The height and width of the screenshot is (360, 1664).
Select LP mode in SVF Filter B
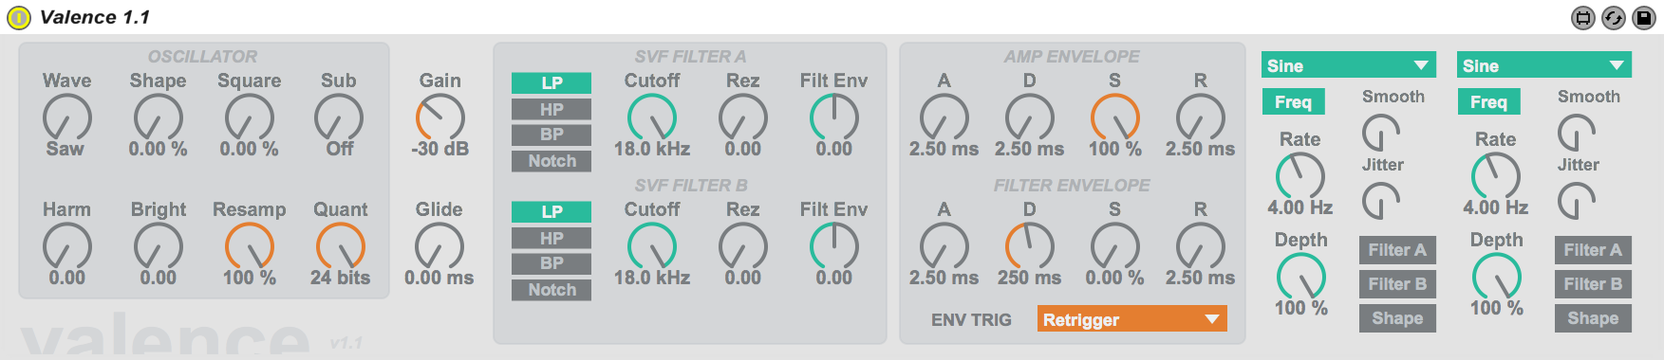(x=552, y=212)
